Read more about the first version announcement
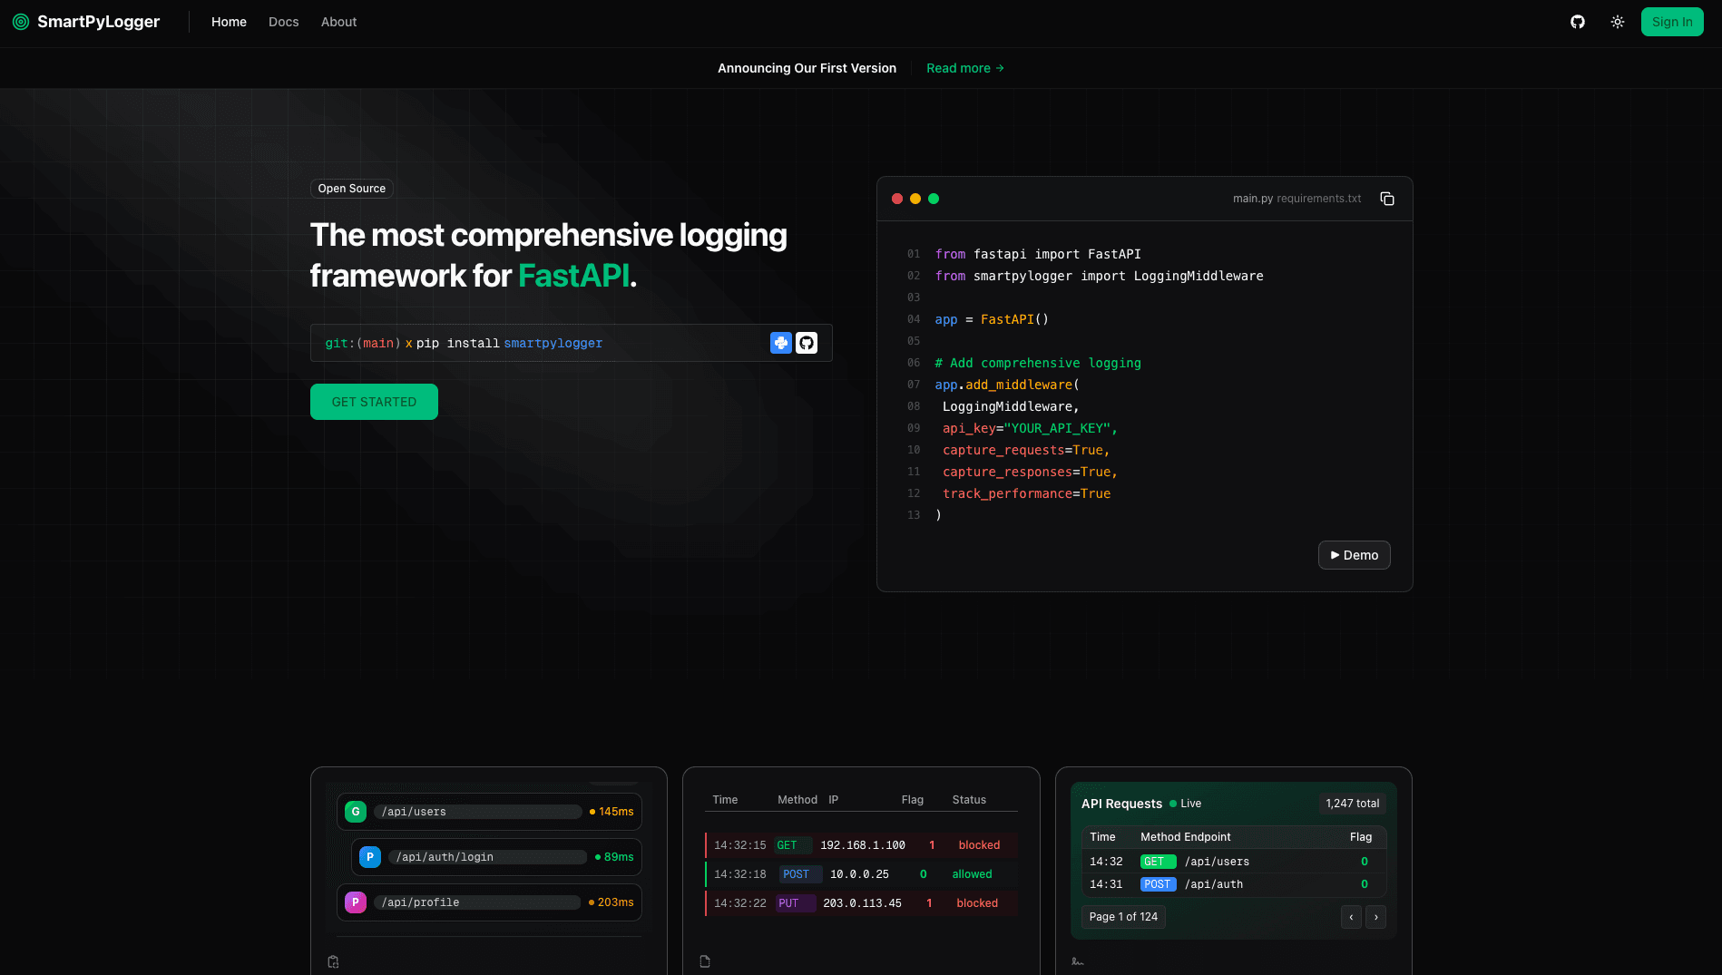This screenshot has height=975, width=1722. 964,67
